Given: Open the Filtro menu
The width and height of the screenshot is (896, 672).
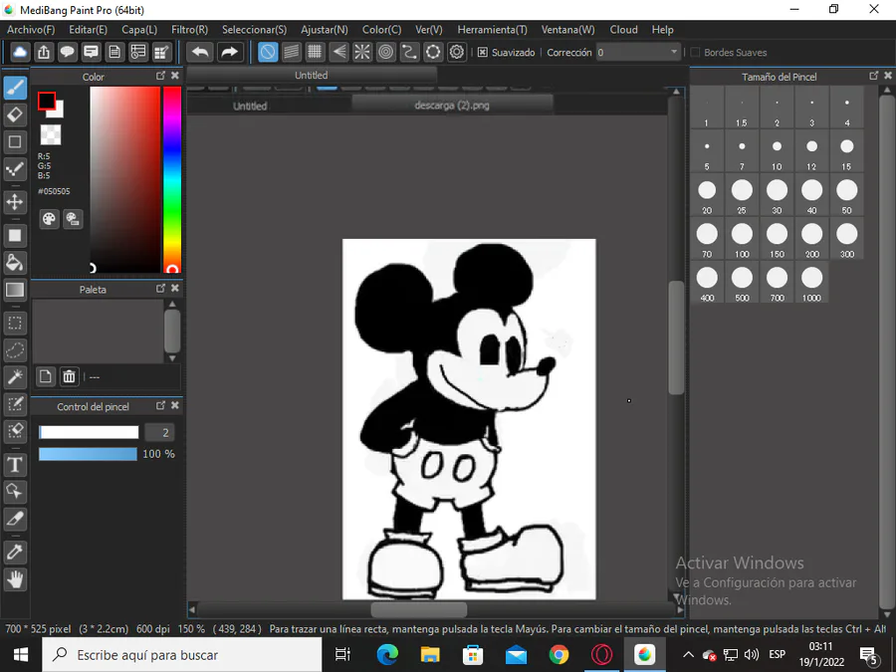Looking at the screenshot, I should click(x=190, y=30).
